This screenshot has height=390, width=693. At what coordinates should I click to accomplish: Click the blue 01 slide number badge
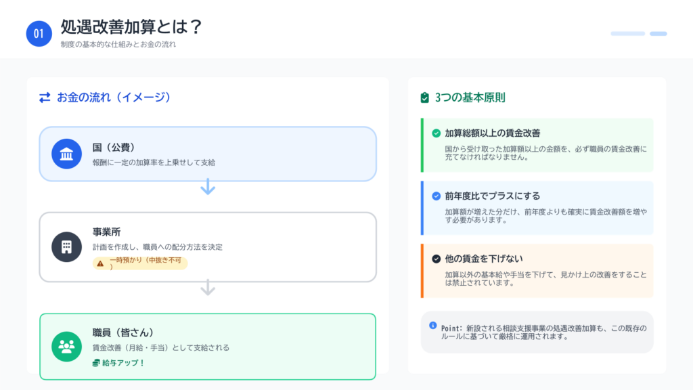tap(39, 34)
